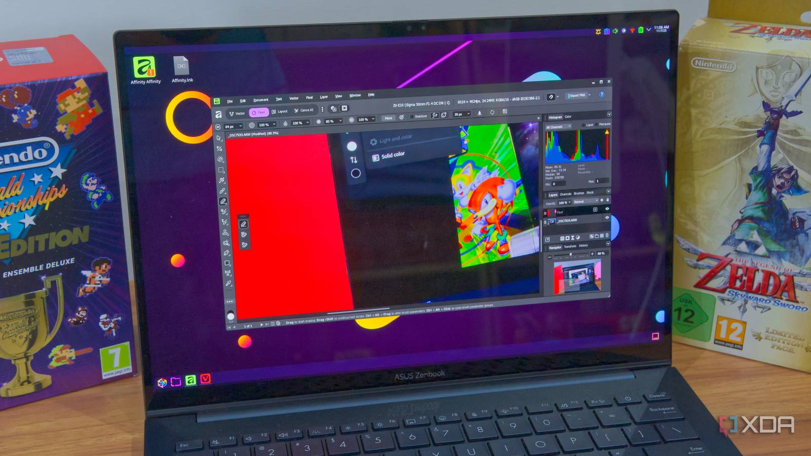Hide the _DSC7533.ARW layer
The image size is (811, 456).
tap(607, 216)
